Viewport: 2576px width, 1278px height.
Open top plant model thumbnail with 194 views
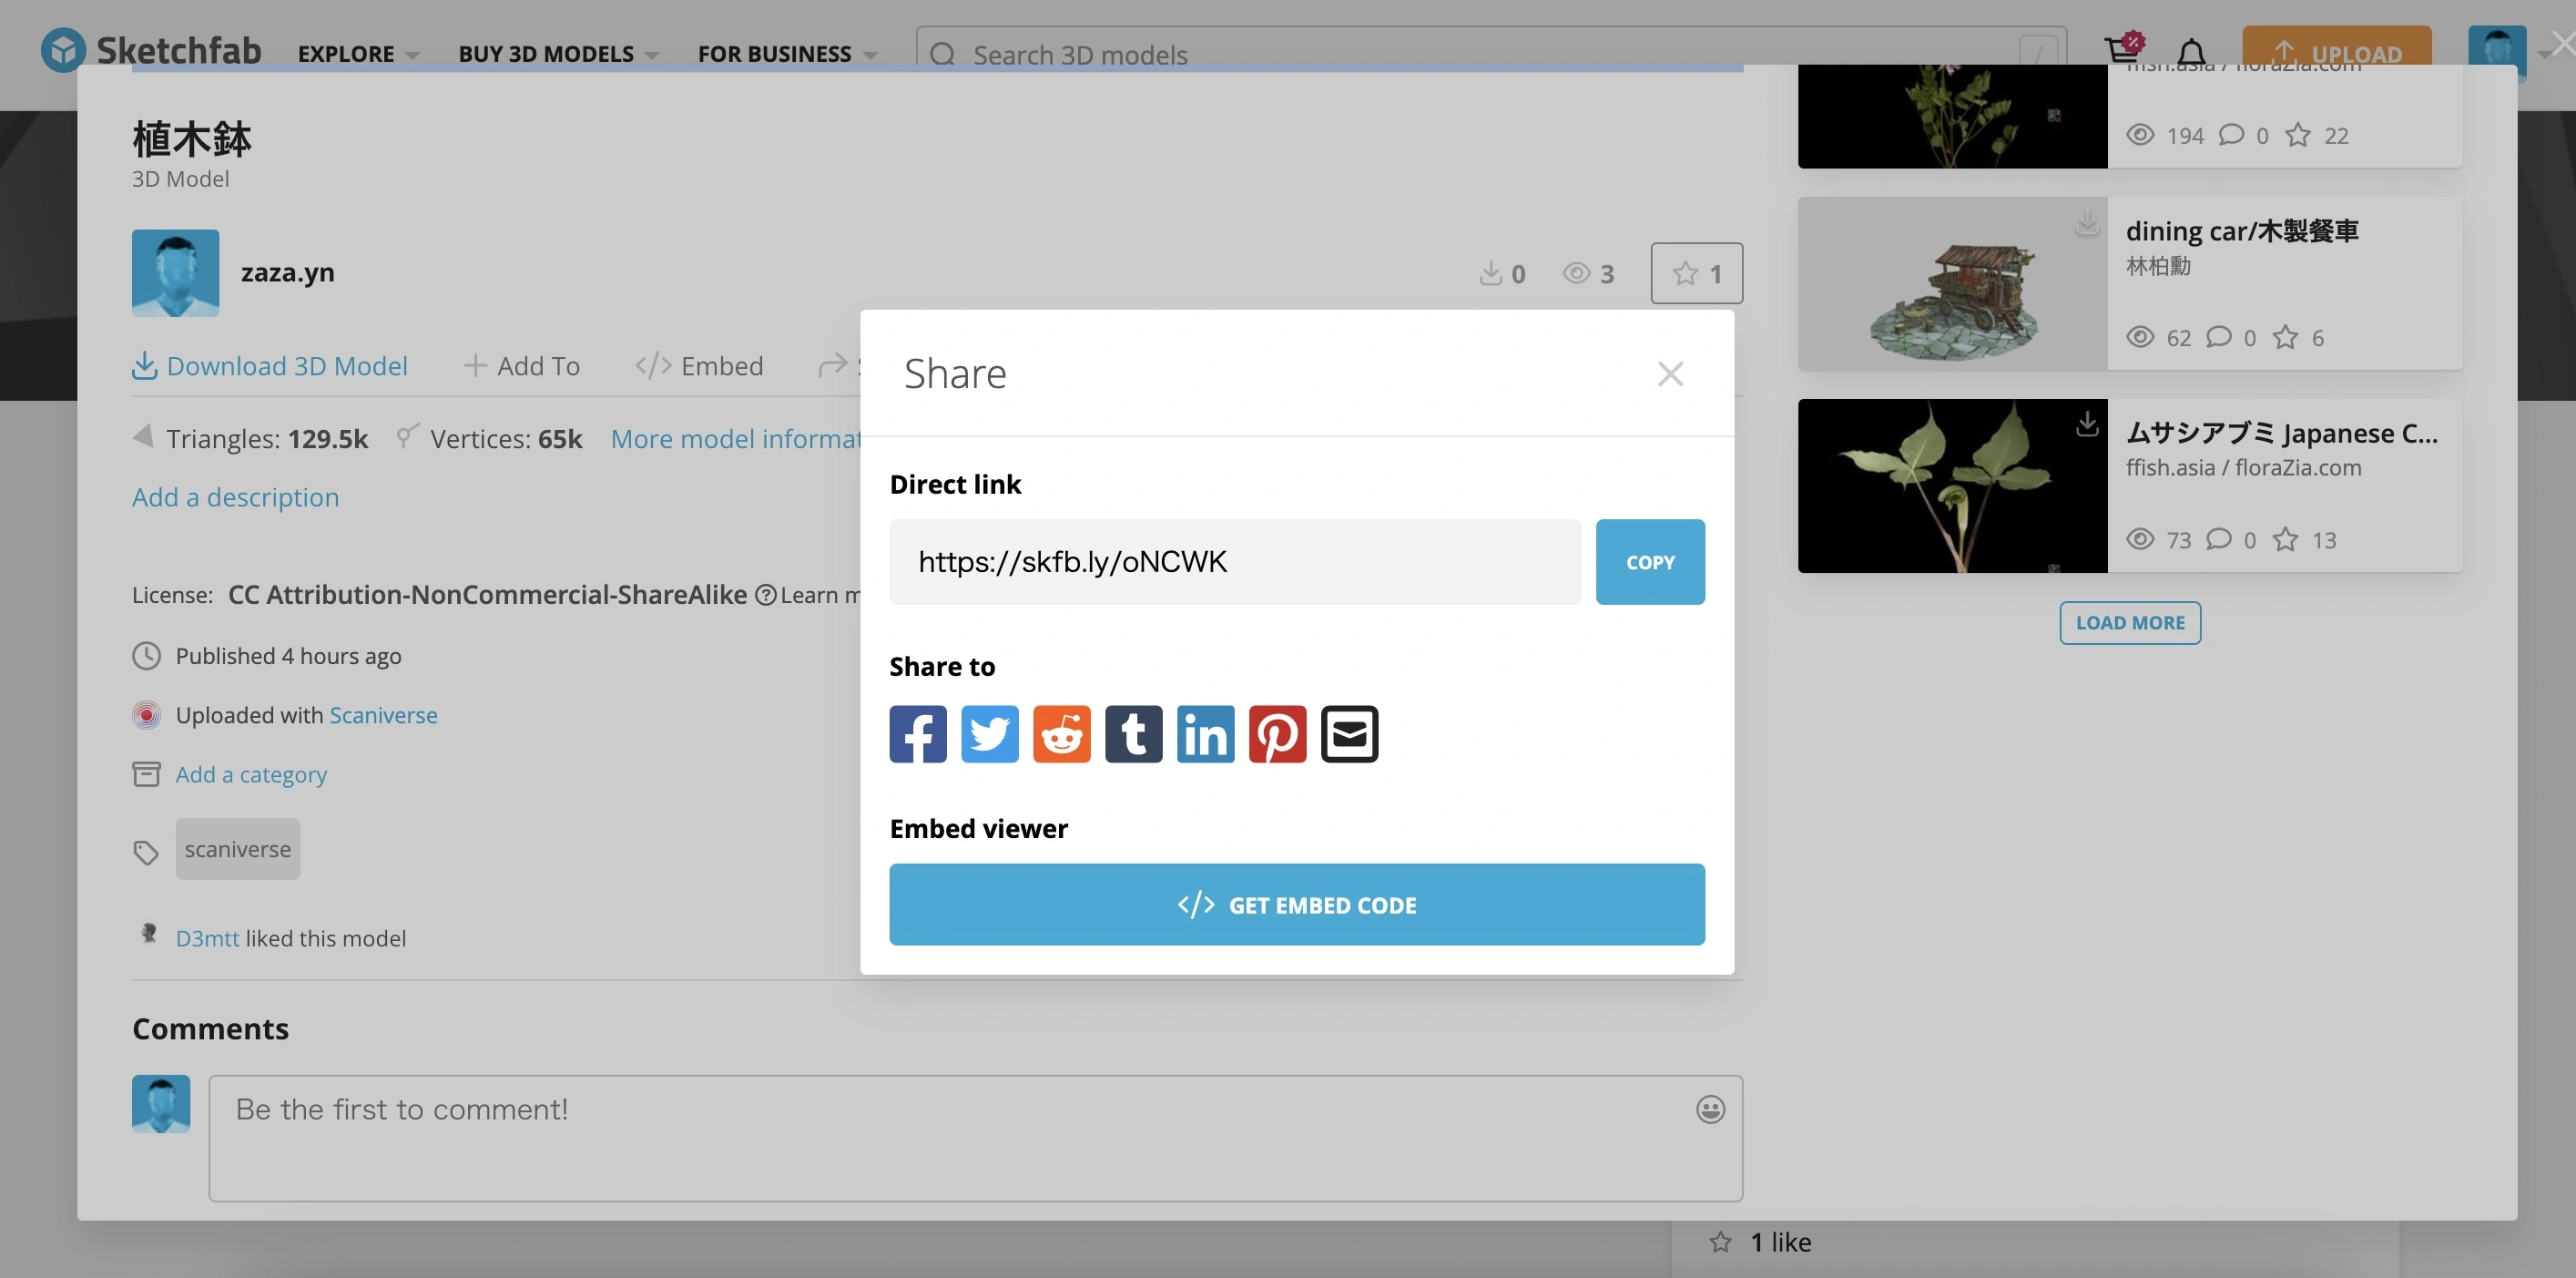pyautogui.click(x=1952, y=116)
